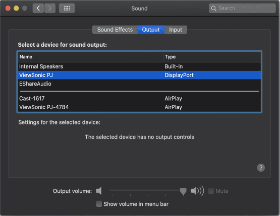Open help with the question mark button
This screenshot has width=280, height=216.
point(261,168)
